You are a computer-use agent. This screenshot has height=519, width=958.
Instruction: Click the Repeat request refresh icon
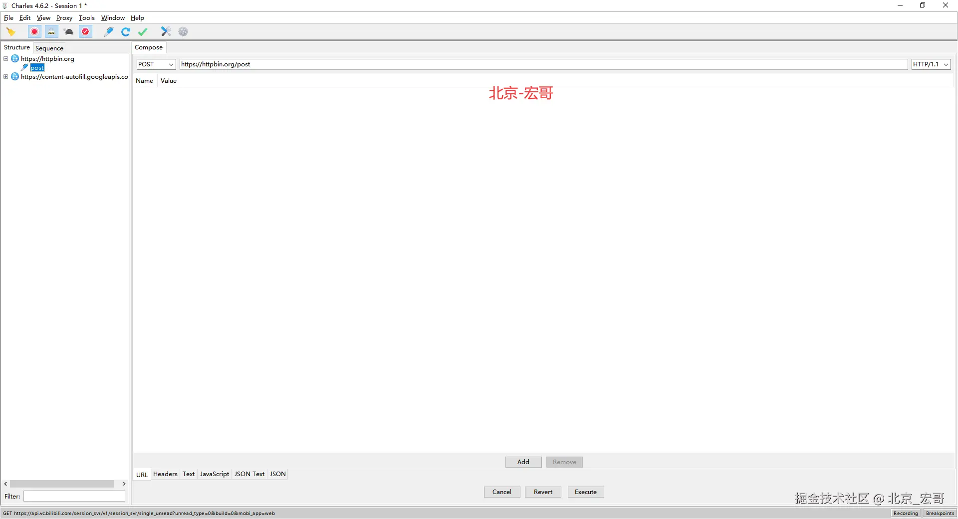click(x=126, y=32)
